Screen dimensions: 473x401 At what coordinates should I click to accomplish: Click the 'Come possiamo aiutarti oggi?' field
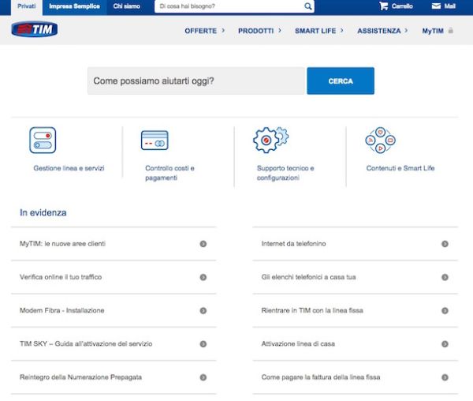tap(196, 81)
